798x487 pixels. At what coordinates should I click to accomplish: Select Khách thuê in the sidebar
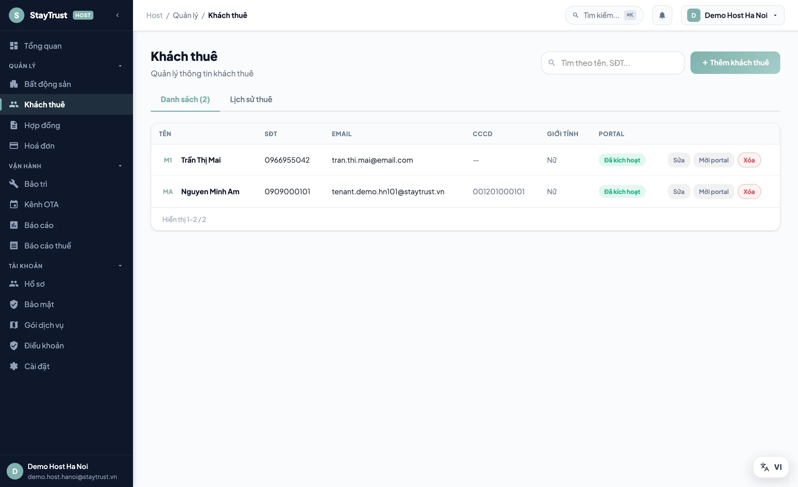click(66, 104)
